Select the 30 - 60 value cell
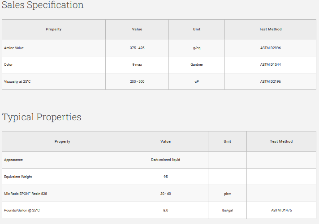The width and height of the screenshot is (319, 224). (x=165, y=194)
